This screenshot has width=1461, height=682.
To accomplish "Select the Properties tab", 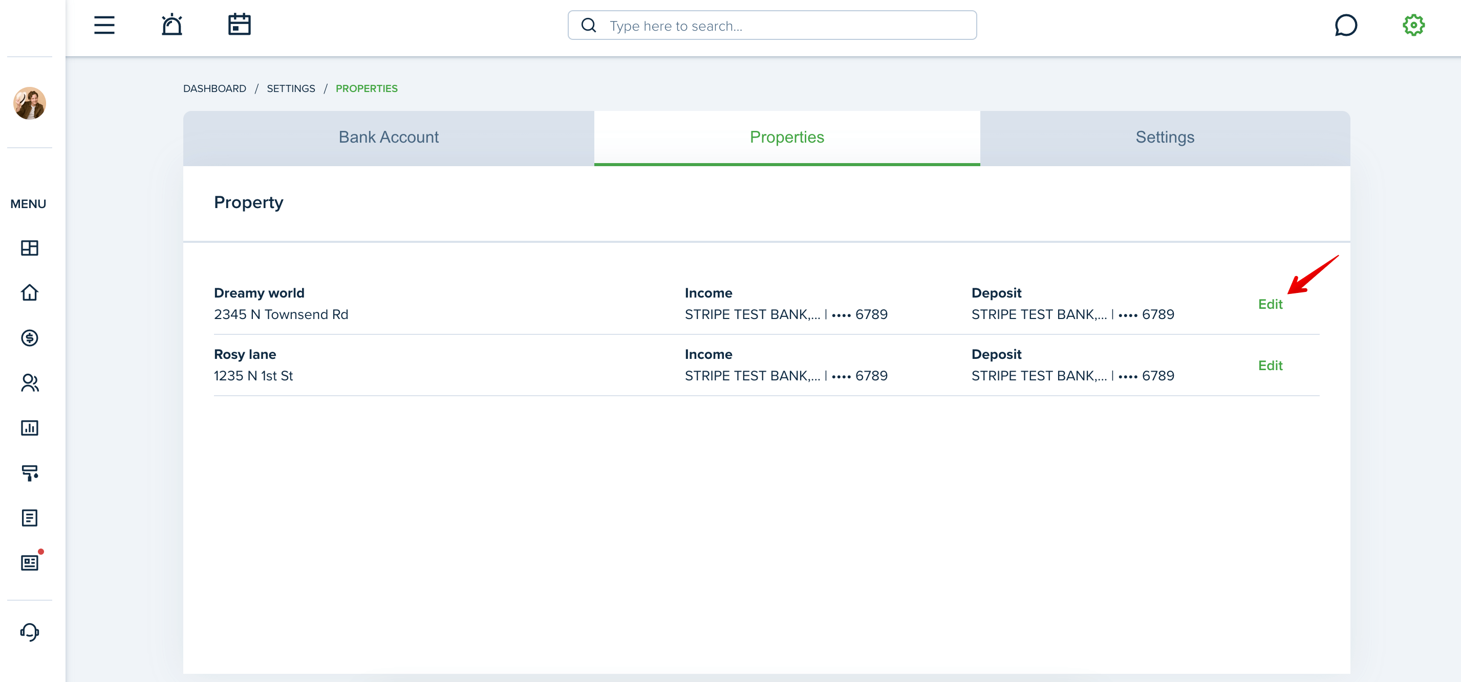I will [787, 138].
